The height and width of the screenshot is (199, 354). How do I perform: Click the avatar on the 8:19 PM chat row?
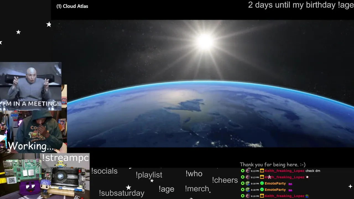click(x=248, y=196)
